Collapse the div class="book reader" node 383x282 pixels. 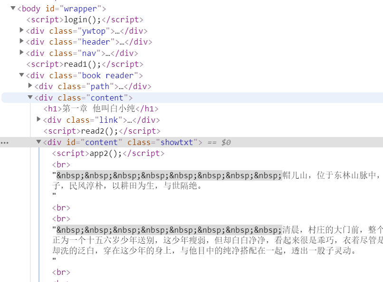tap(22, 75)
